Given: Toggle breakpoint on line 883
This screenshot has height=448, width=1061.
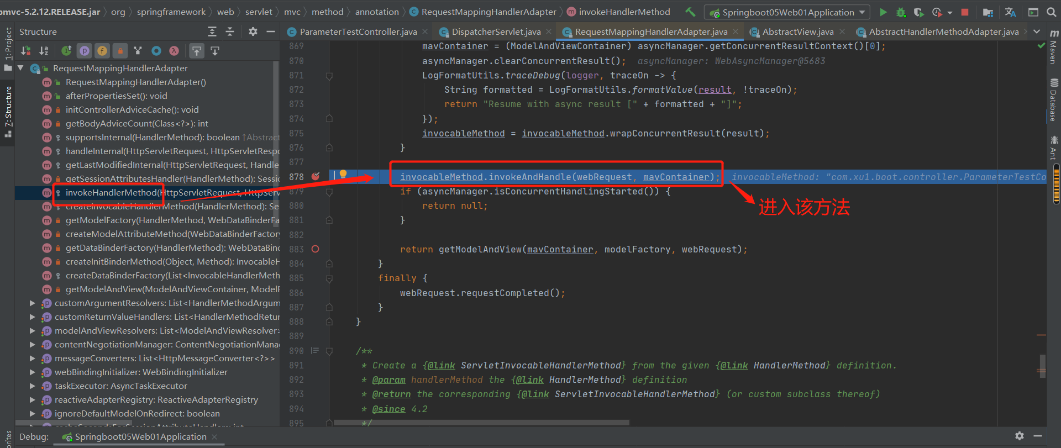Looking at the screenshot, I should [316, 249].
